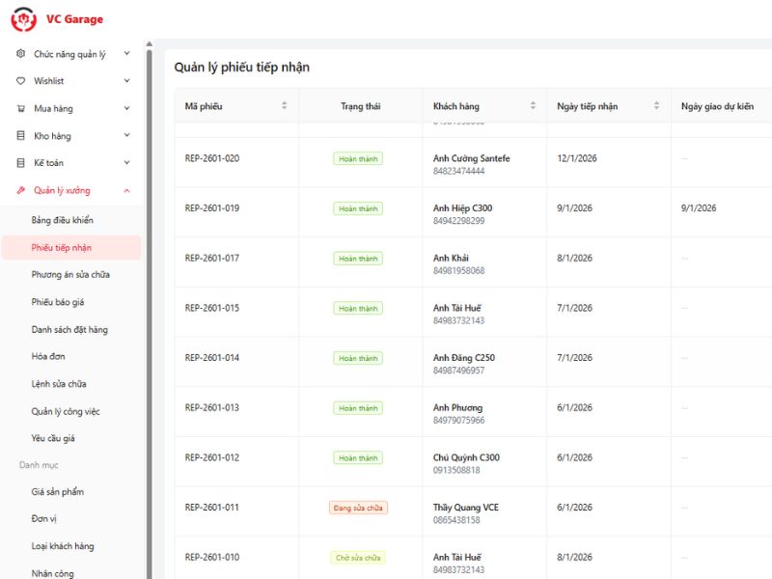Sort table by Mã phiếu sort icon

click(284, 106)
